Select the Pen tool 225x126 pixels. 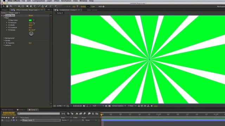[31, 6]
